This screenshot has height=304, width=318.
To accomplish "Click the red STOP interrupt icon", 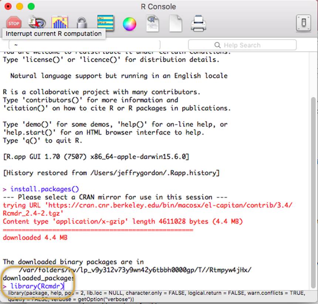I will (14, 23).
